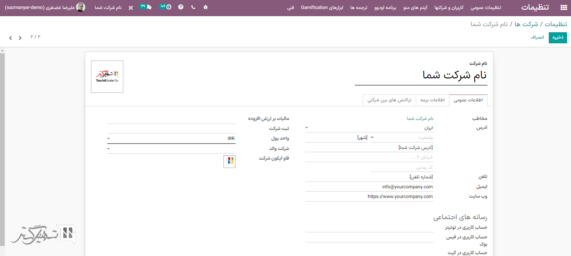This screenshot has height=256, width=571.
Task: Open the کاربران و شرکتها menu
Action: tap(449, 8)
